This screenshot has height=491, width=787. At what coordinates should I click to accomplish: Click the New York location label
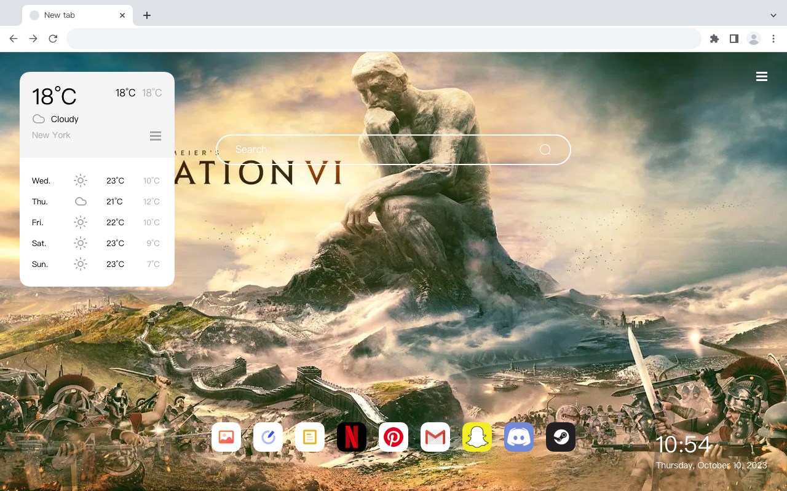pos(51,135)
